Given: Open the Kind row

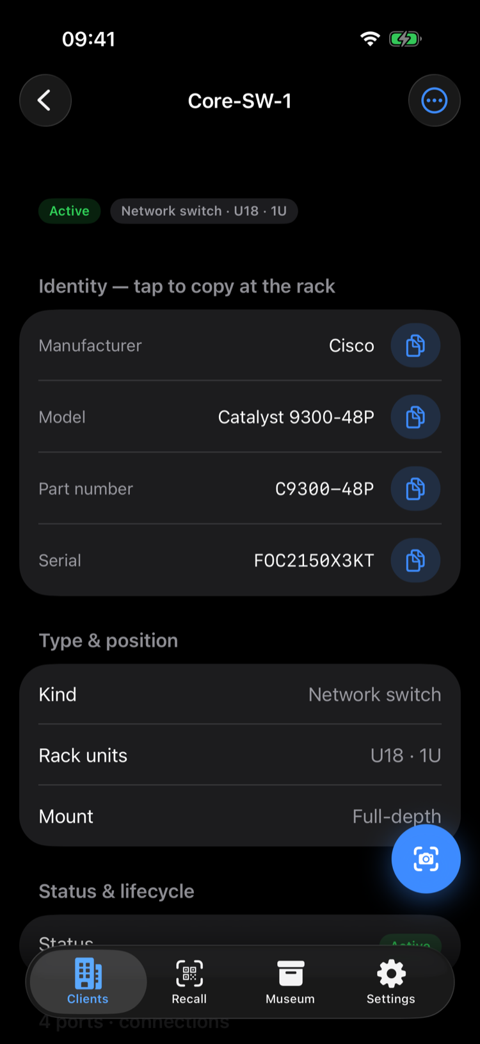Looking at the screenshot, I should tap(240, 694).
